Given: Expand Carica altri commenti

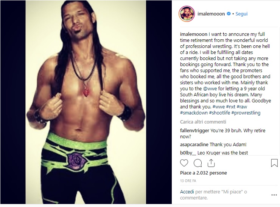Looking at the screenshot, I should tap(203, 122).
